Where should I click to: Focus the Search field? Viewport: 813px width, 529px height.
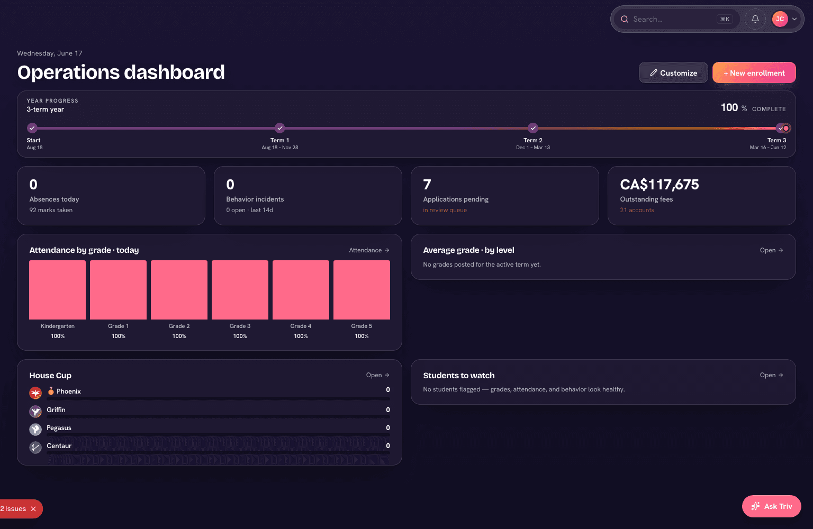676,19
